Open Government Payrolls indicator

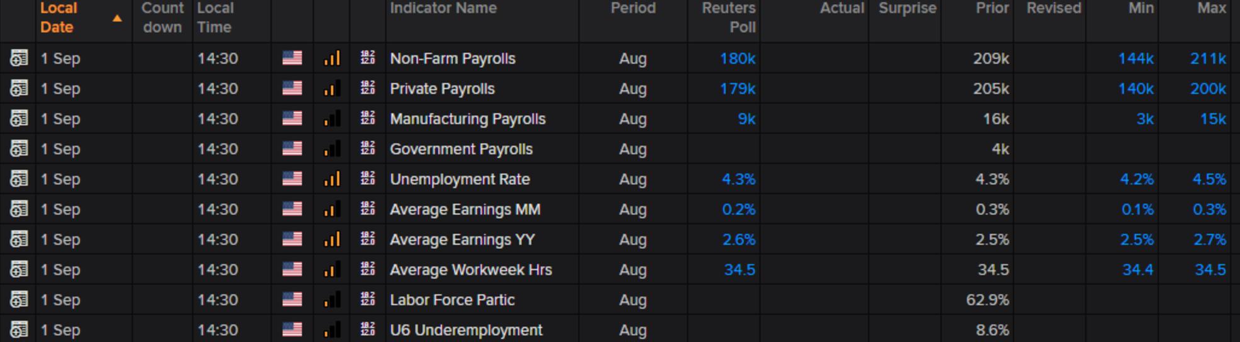461,149
